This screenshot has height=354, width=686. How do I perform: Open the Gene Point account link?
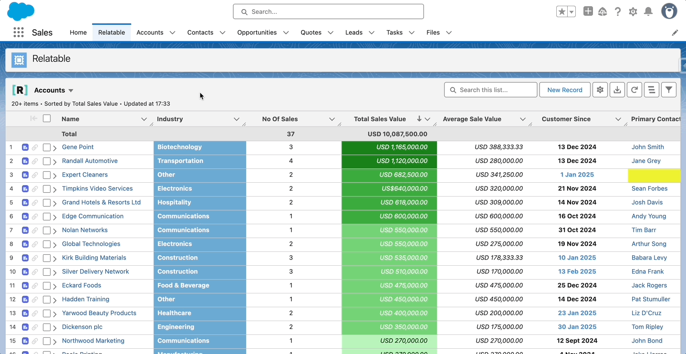(x=78, y=147)
